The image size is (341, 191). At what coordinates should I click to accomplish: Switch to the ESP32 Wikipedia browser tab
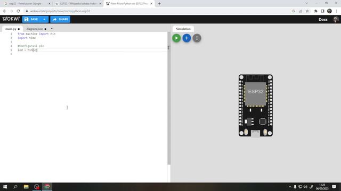pos(78,4)
